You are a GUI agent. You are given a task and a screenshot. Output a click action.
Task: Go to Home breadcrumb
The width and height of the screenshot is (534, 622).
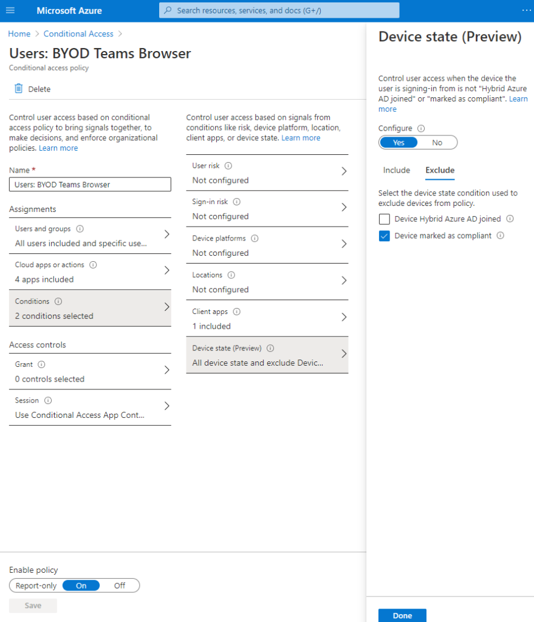point(19,34)
